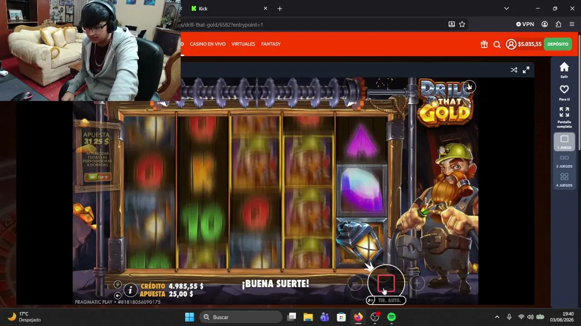Viewport: 581px width, 326px height.
Task: Click the $5.035,55 balance
Action: tap(530, 44)
